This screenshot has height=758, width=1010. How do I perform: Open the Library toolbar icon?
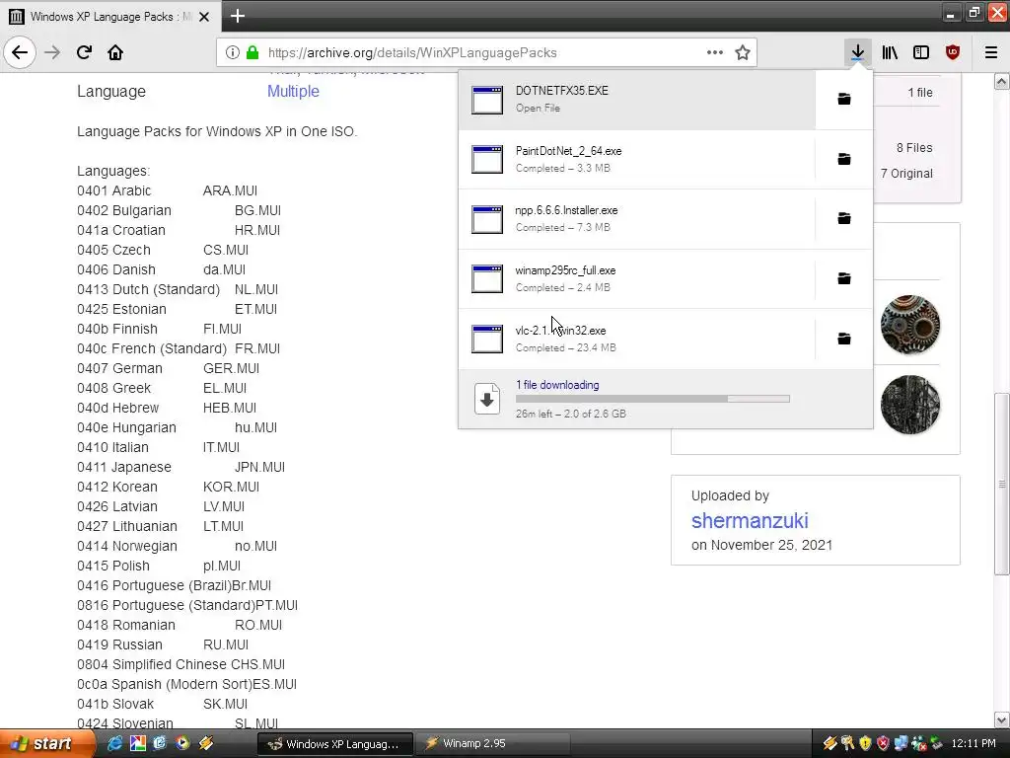[890, 52]
